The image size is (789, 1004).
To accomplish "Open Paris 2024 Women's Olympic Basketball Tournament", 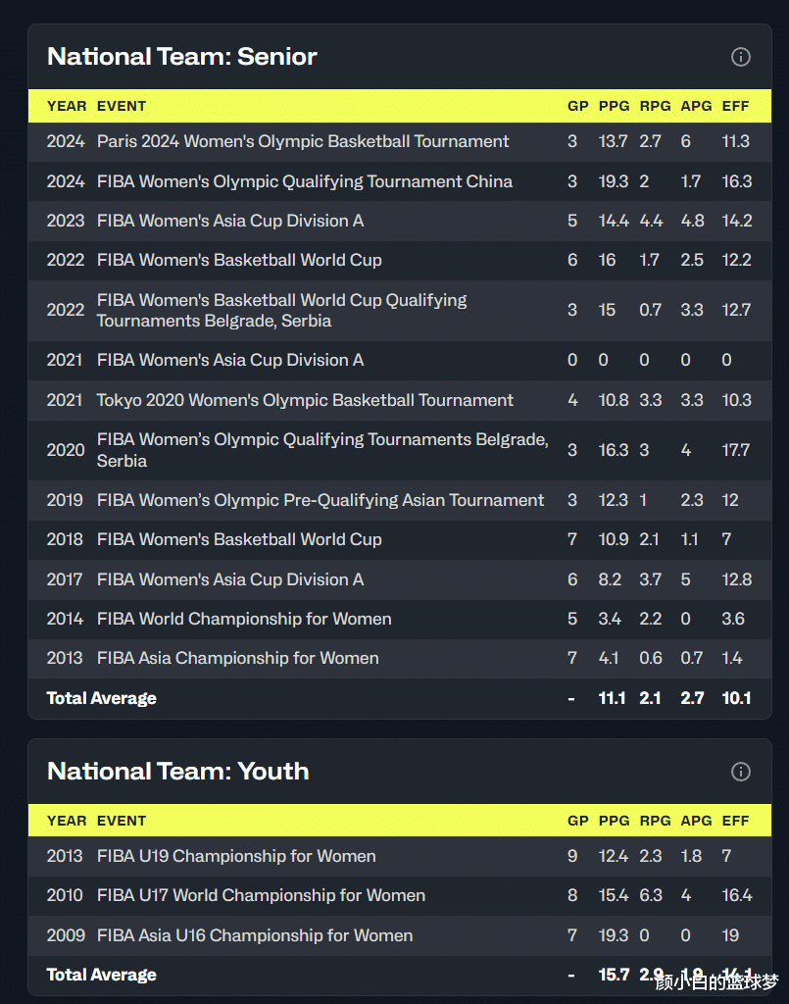I will coord(303,141).
